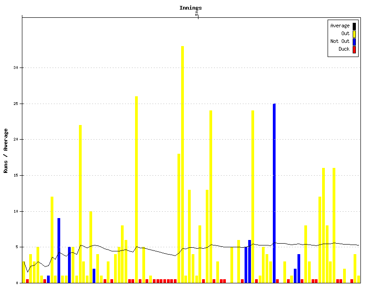Click the red Duck legend swatch

click(x=354, y=50)
